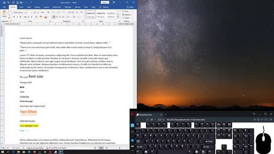Viewport: 274px width, 154px height.
Task: Click the Replace button
Action: (x=127, y=15)
